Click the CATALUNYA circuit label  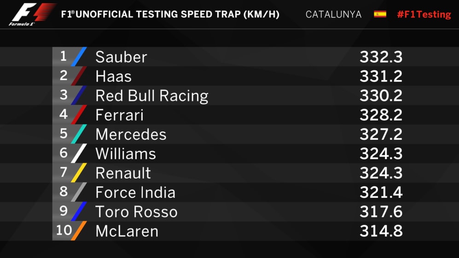click(x=333, y=14)
